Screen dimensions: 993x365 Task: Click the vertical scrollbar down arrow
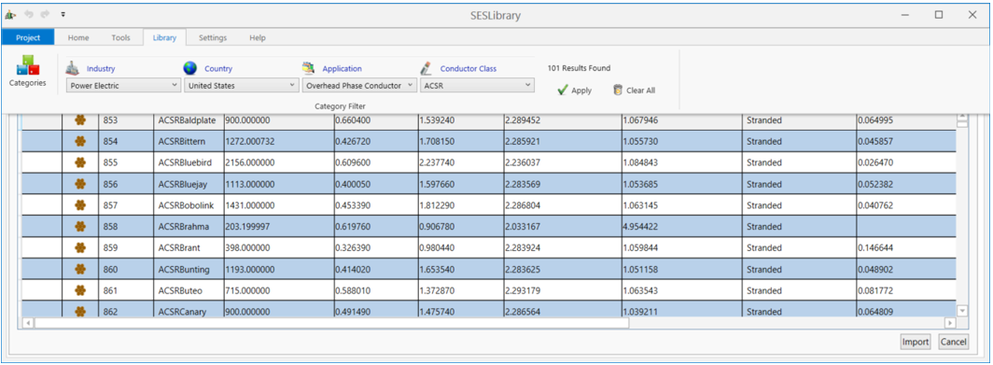pyautogui.click(x=962, y=311)
